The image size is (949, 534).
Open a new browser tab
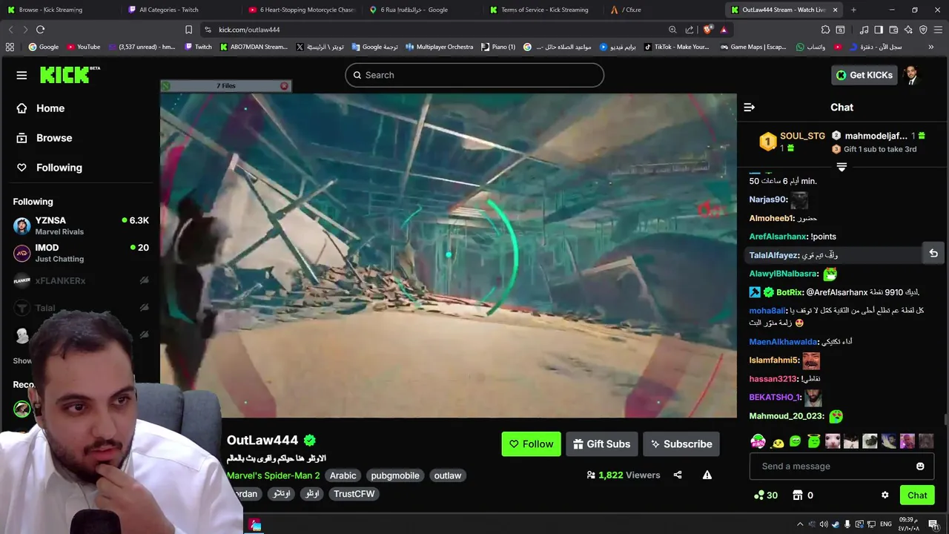853,10
